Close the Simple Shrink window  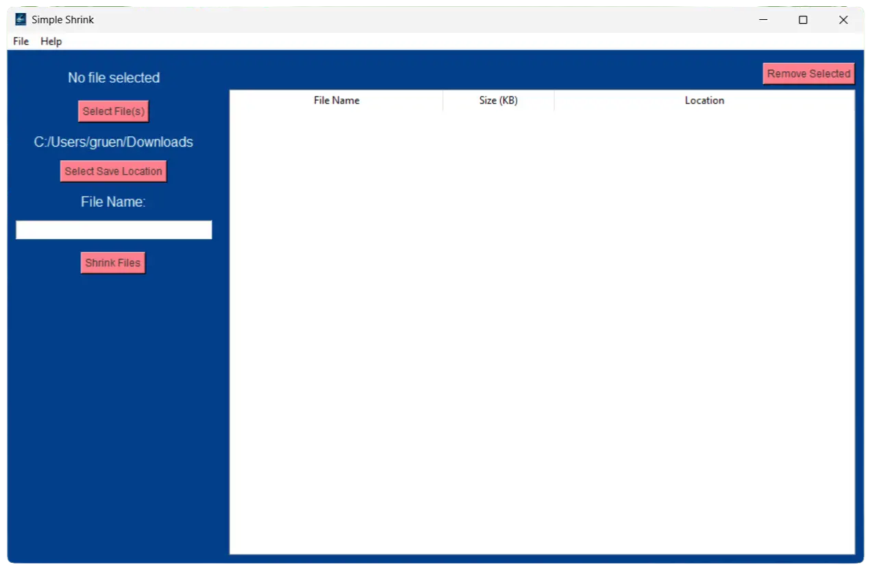[843, 20]
